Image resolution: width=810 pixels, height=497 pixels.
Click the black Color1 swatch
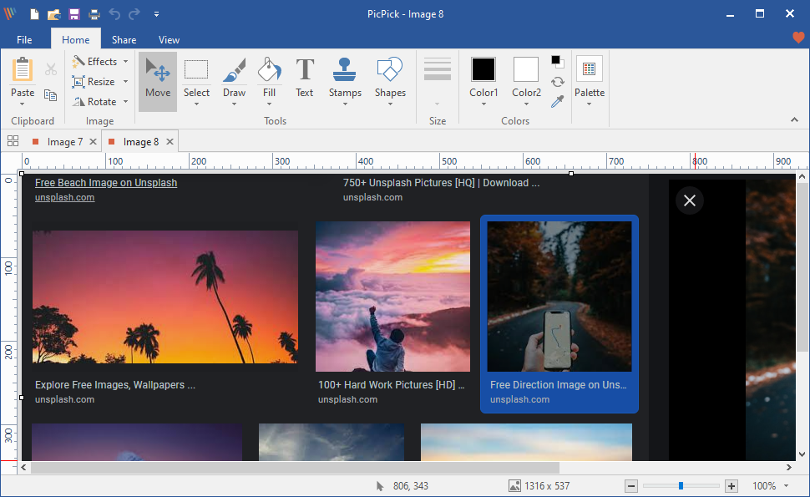pos(483,69)
